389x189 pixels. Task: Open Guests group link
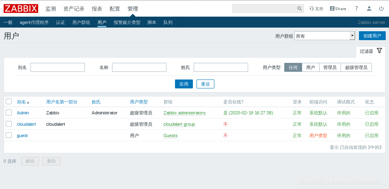coord(171,135)
